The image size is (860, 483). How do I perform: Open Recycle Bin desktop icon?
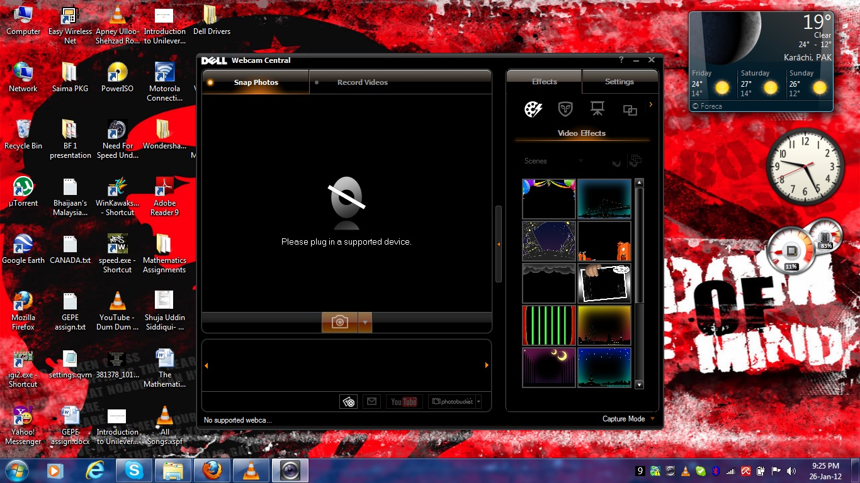coord(23,135)
